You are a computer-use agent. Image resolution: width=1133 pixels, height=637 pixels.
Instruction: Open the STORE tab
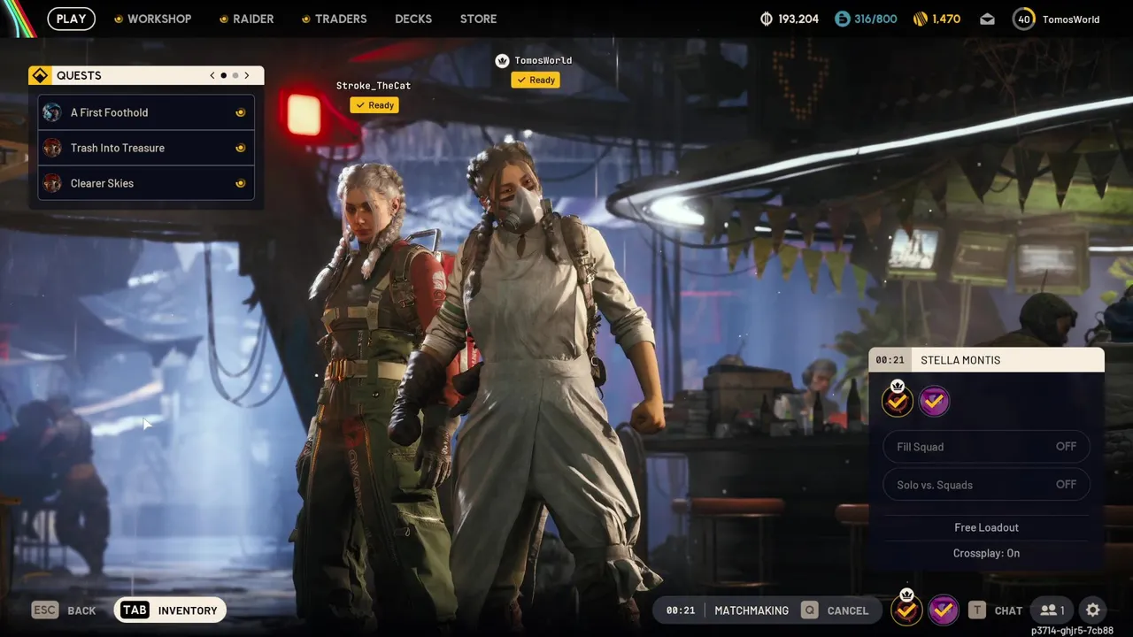[478, 19]
